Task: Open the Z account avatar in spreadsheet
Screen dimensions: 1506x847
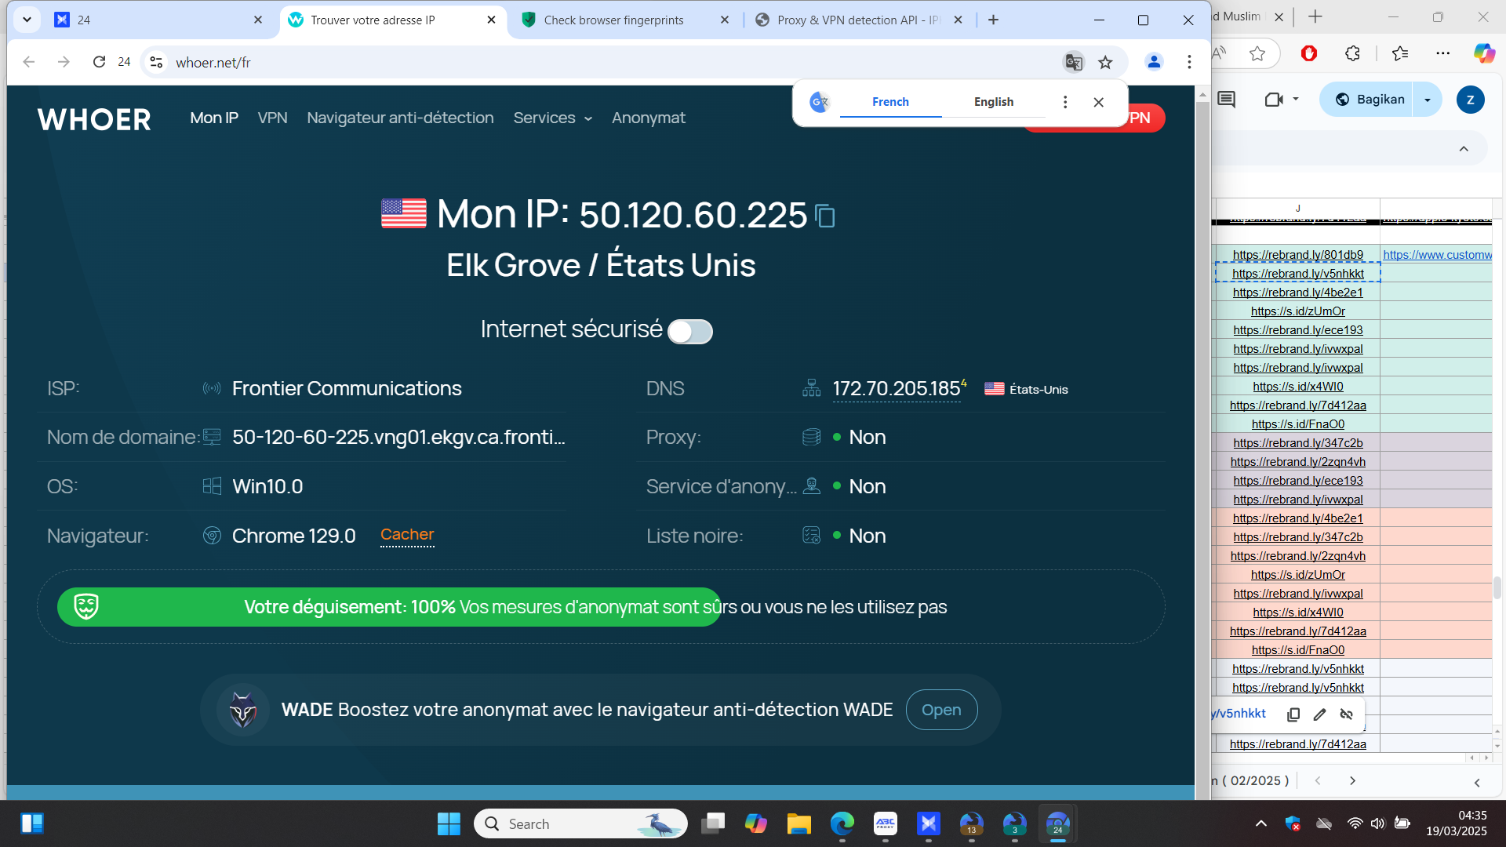Action: [x=1470, y=100]
